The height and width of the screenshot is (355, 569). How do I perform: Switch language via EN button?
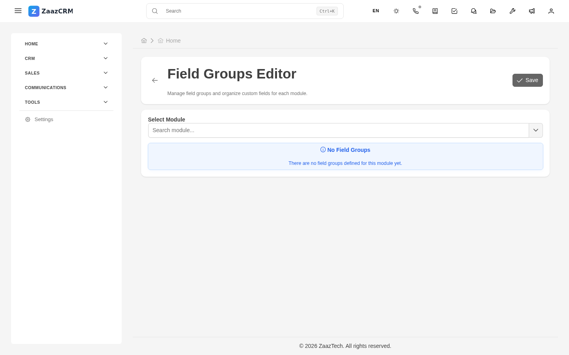pyautogui.click(x=376, y=11)
